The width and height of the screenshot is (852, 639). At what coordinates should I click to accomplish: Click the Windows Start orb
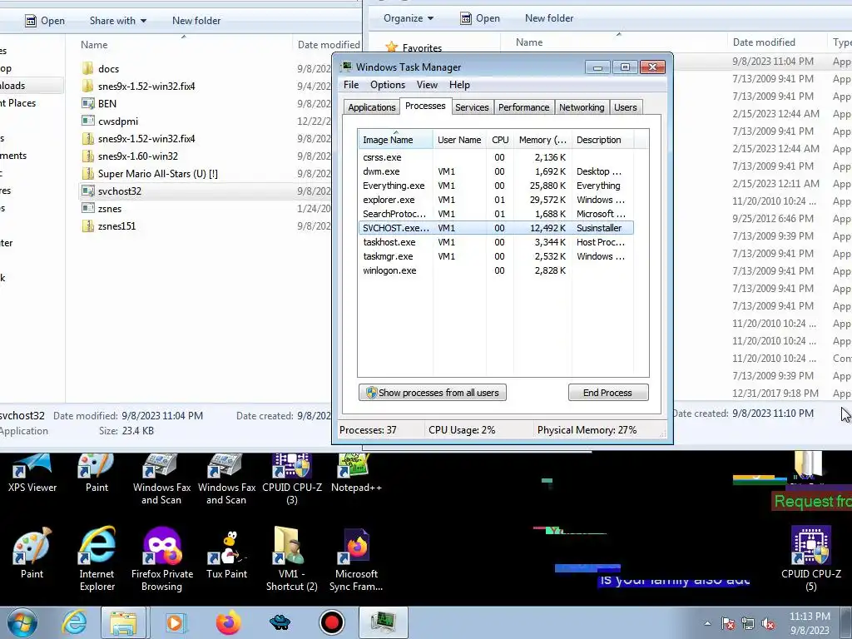(22, 622)
